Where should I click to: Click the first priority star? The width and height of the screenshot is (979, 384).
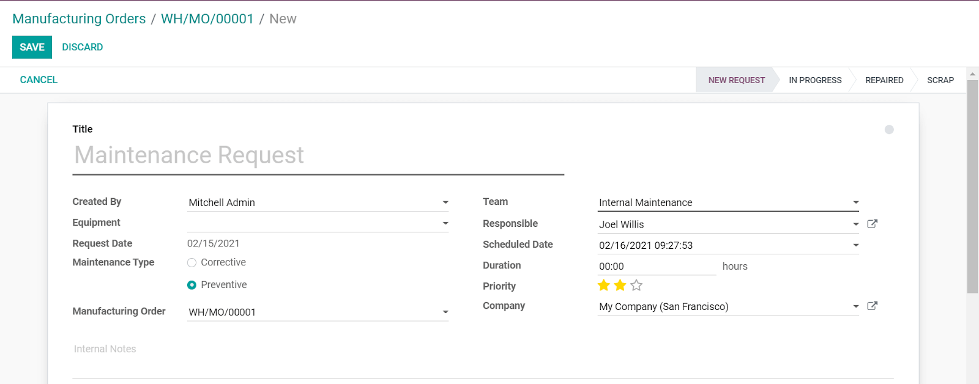(604, 285)
